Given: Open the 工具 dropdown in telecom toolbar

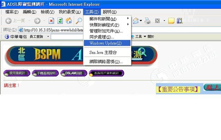Looking at the screenshot, I should [x=141, y=36].
